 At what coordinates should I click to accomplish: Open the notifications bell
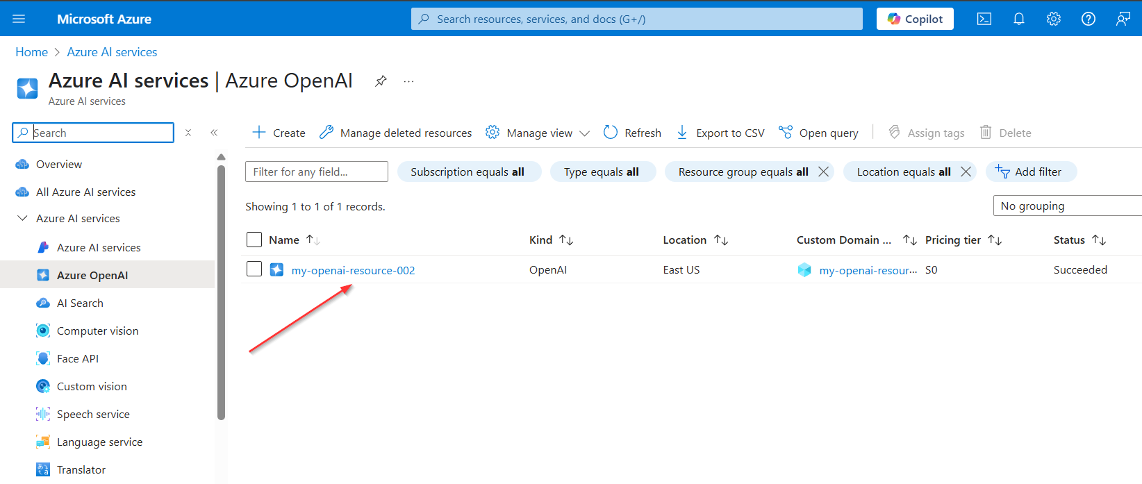pyautogui.click(x=1019, y=19)
